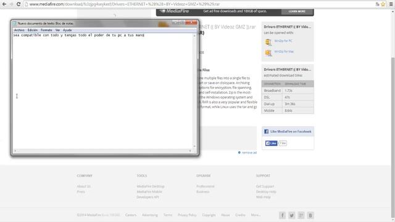The image size is (395, 222).
Task: Click the MediaFire logo in banner
Action: point(175,11)
